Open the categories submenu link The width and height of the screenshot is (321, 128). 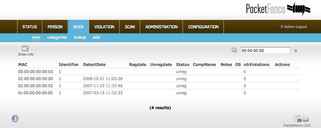click(x=57, y=37)
